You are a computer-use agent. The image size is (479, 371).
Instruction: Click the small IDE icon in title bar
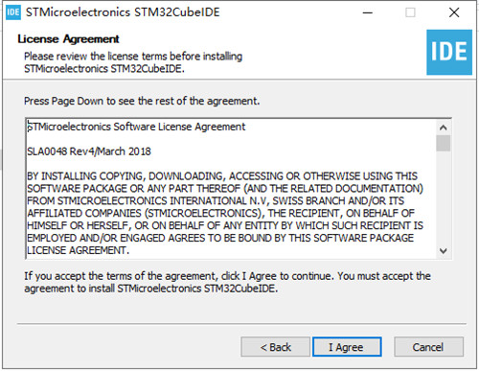(13, 12)
